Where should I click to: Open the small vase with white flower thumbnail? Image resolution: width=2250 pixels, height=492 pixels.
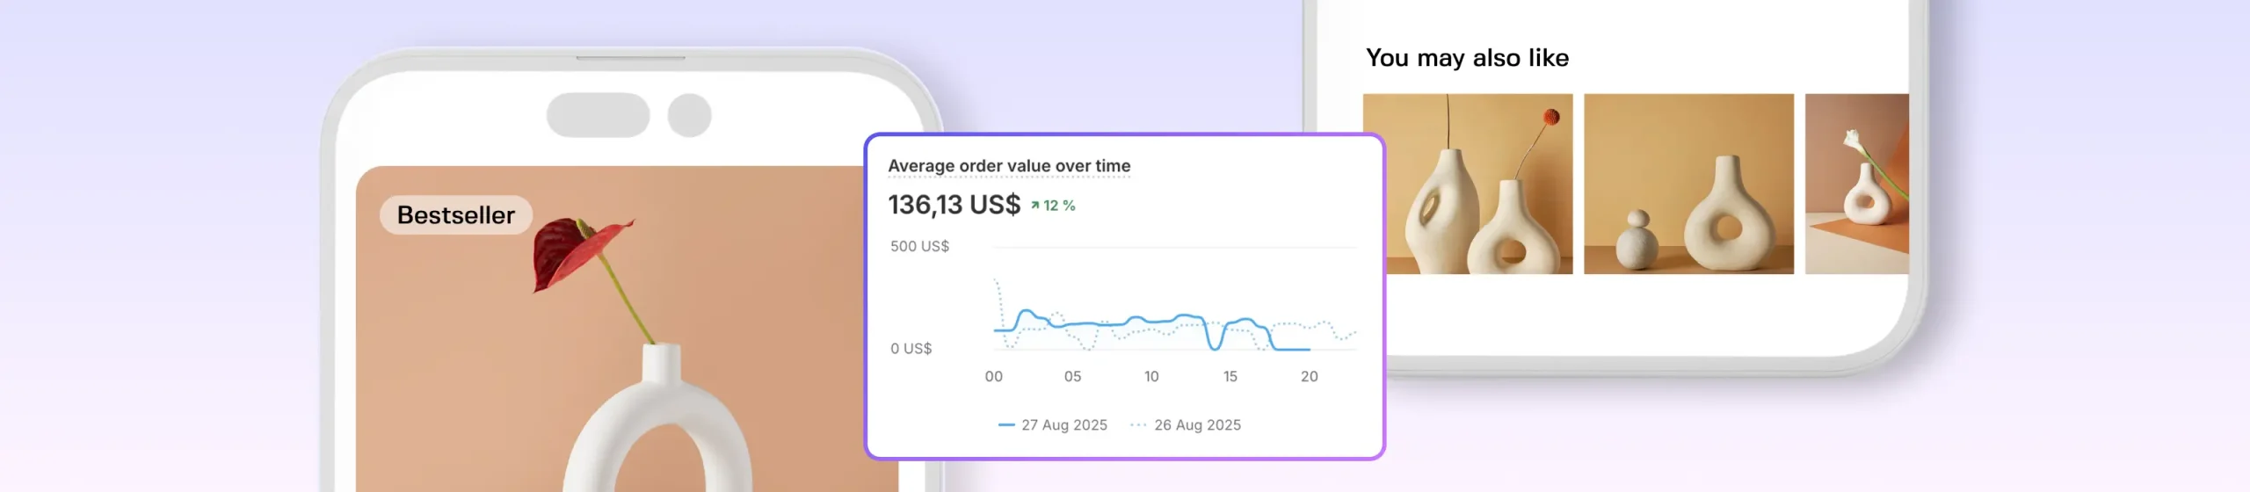[x=1856, y=184]
